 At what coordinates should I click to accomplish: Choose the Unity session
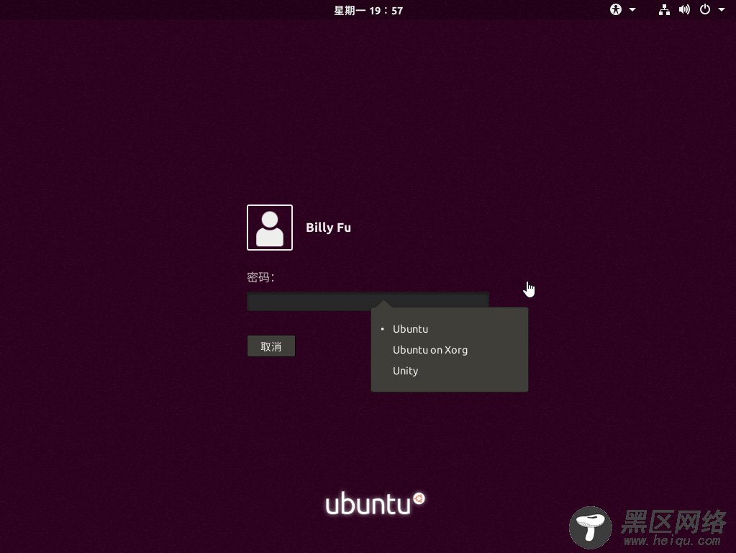pyautogui.click(x=450, y=371)
